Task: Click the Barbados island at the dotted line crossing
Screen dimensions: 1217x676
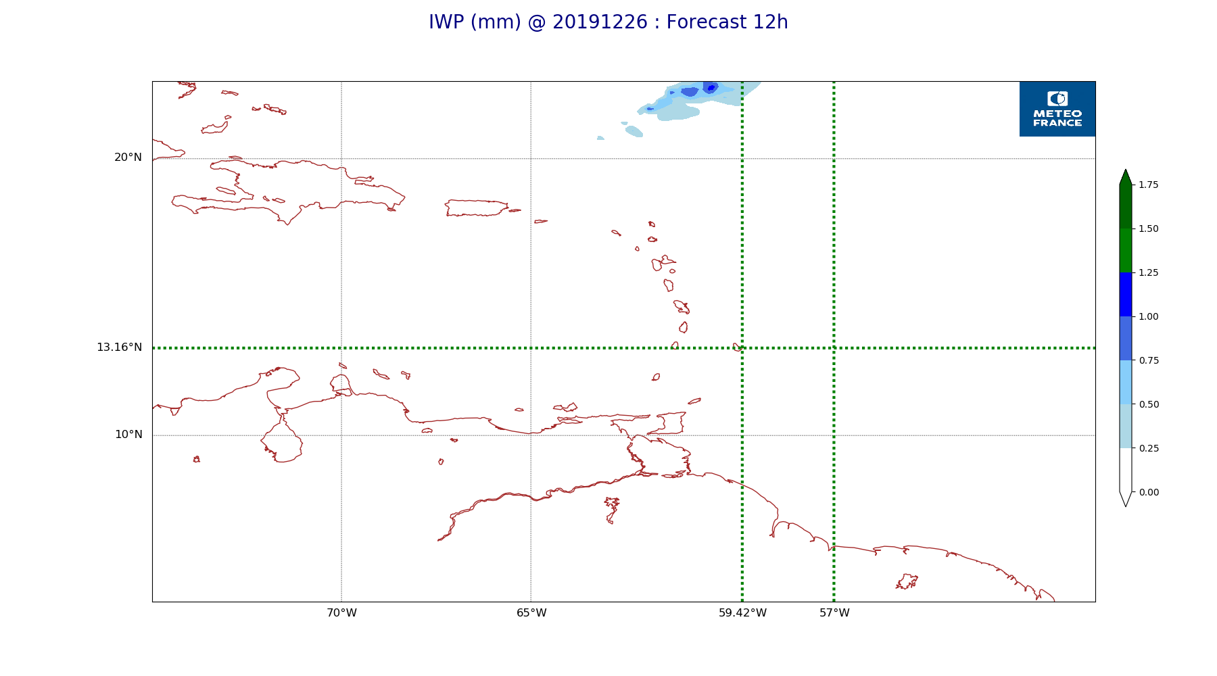Action: pyautogui.click(x=738, y=347)
